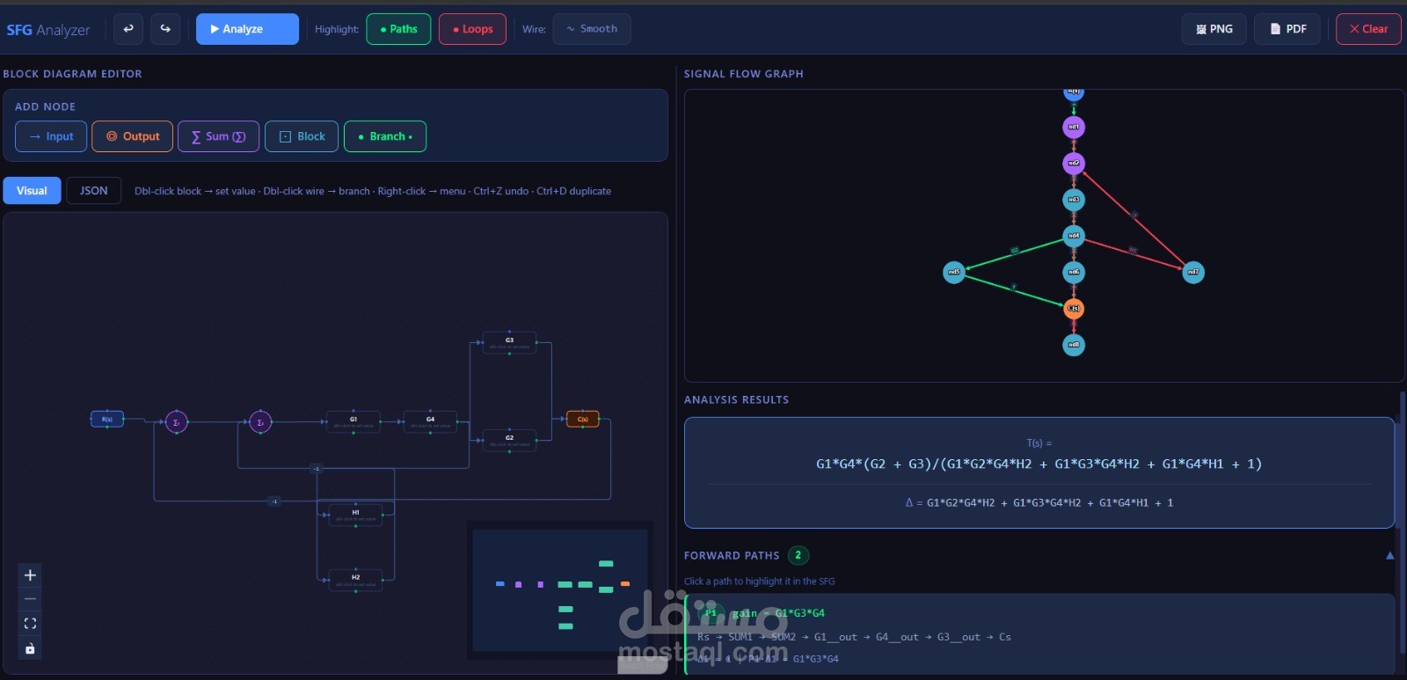This screenshot has height=680, width=1407.
Task: Click the redo arrow icon
Action: pyautogui.click(x=165, y=29)
